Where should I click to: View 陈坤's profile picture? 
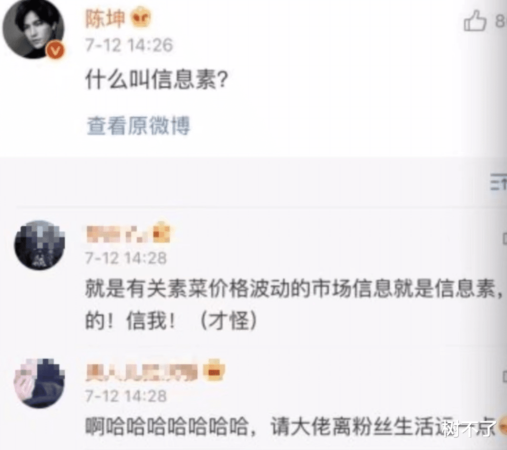tap(33, 31)
